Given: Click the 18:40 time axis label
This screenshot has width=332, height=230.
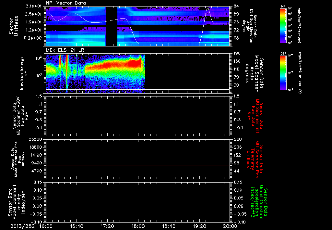Looking at the screenshot, I should 169,226.
